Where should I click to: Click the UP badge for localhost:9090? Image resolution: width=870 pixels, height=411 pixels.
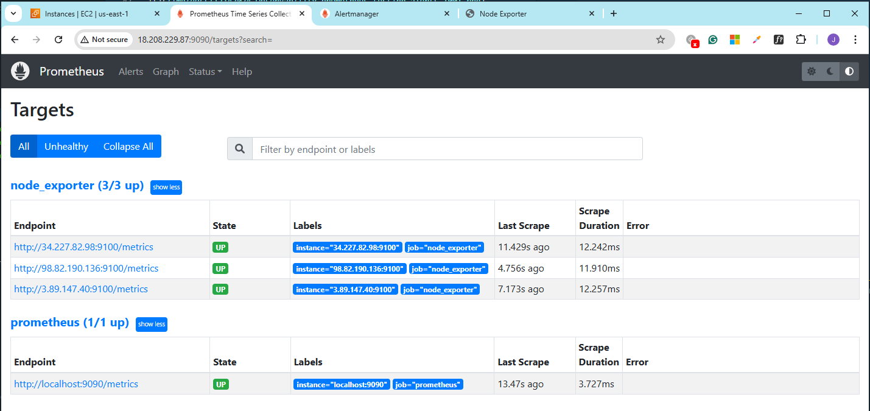click(220, 384)
